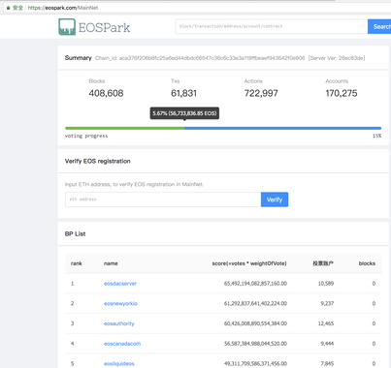Focus the block/transaction search field
Screen dimensions: 391x368
(272, 26)
